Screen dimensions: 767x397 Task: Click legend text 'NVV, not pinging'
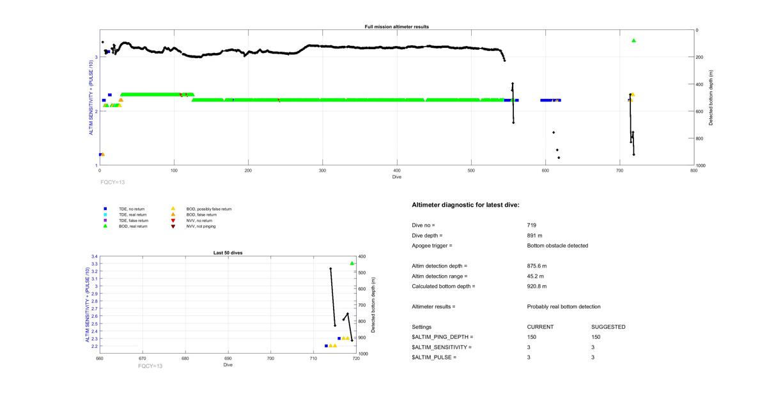coord(201,226)
